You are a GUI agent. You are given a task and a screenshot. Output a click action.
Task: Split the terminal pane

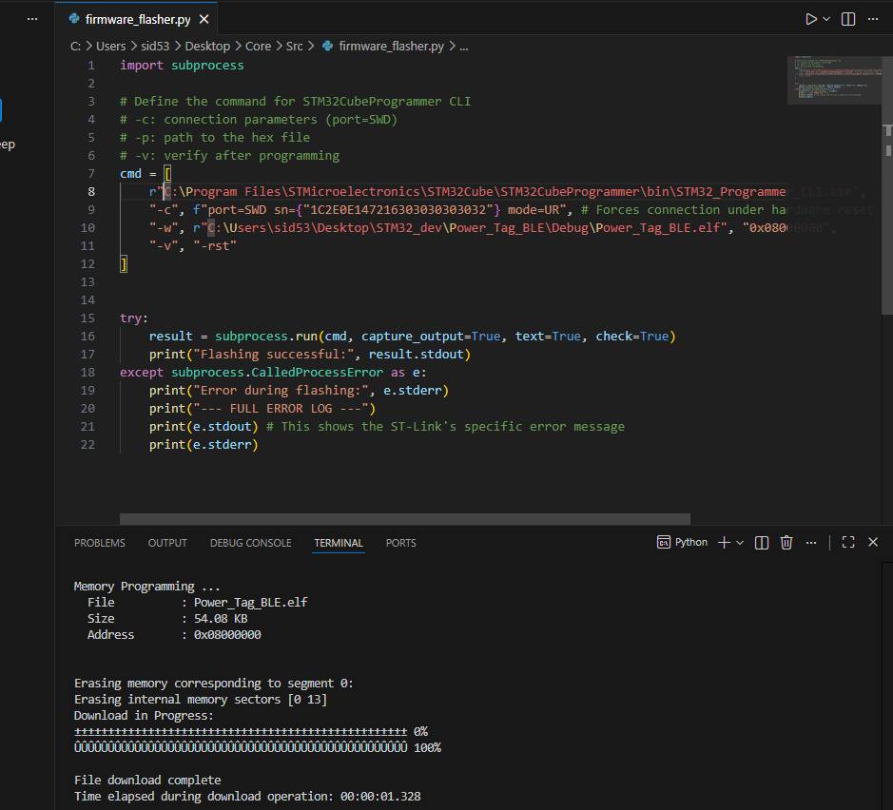pos(762,543)
